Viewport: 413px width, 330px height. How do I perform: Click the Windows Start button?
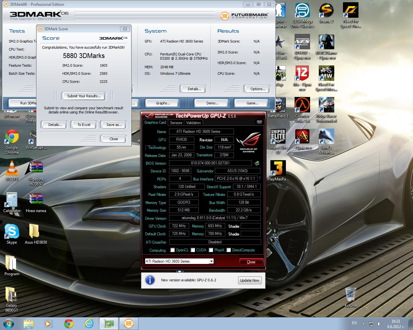[x=8, y=323]
